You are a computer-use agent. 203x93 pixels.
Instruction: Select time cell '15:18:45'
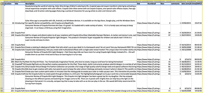point(197,62)
